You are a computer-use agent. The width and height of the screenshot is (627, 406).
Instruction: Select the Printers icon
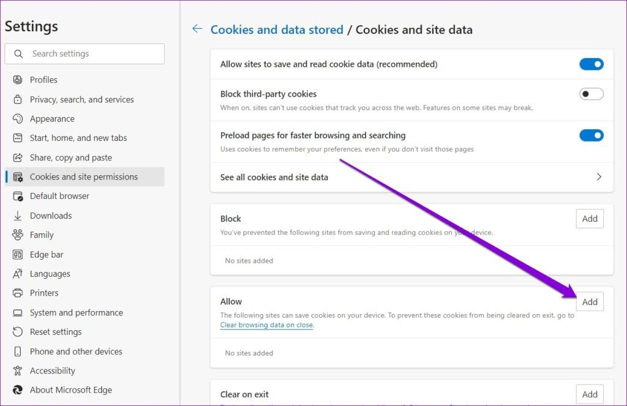[18, 293]
